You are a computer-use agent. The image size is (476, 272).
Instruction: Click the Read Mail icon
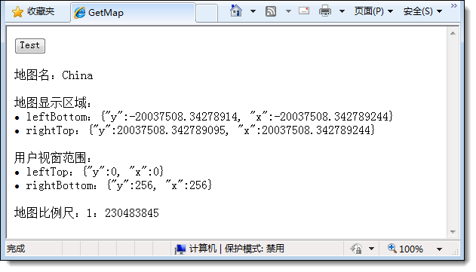tap(304, 11)
